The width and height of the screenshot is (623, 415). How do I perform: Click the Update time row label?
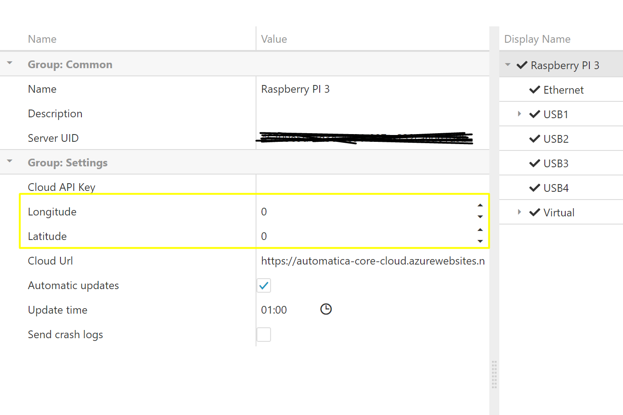tap(58, 310)
